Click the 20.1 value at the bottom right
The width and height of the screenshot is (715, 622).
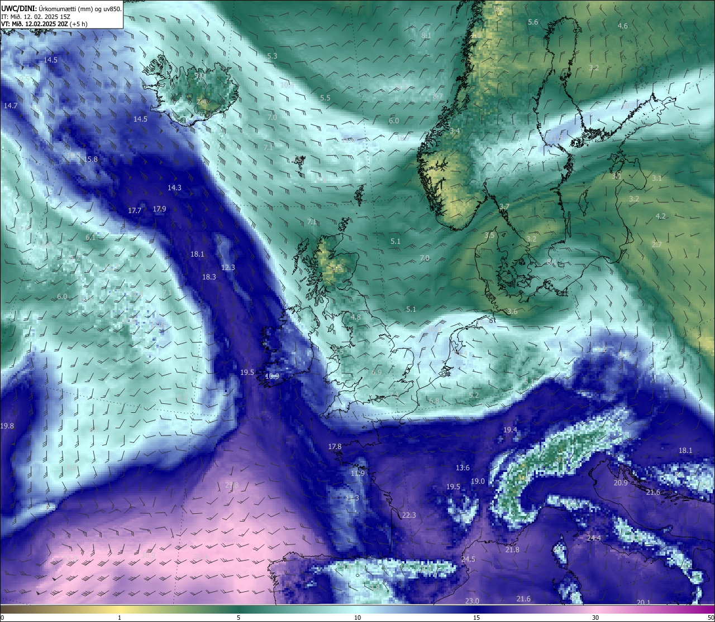[x=643, y=602]
